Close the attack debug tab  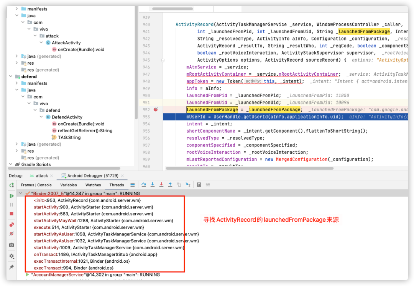[51, 175]
